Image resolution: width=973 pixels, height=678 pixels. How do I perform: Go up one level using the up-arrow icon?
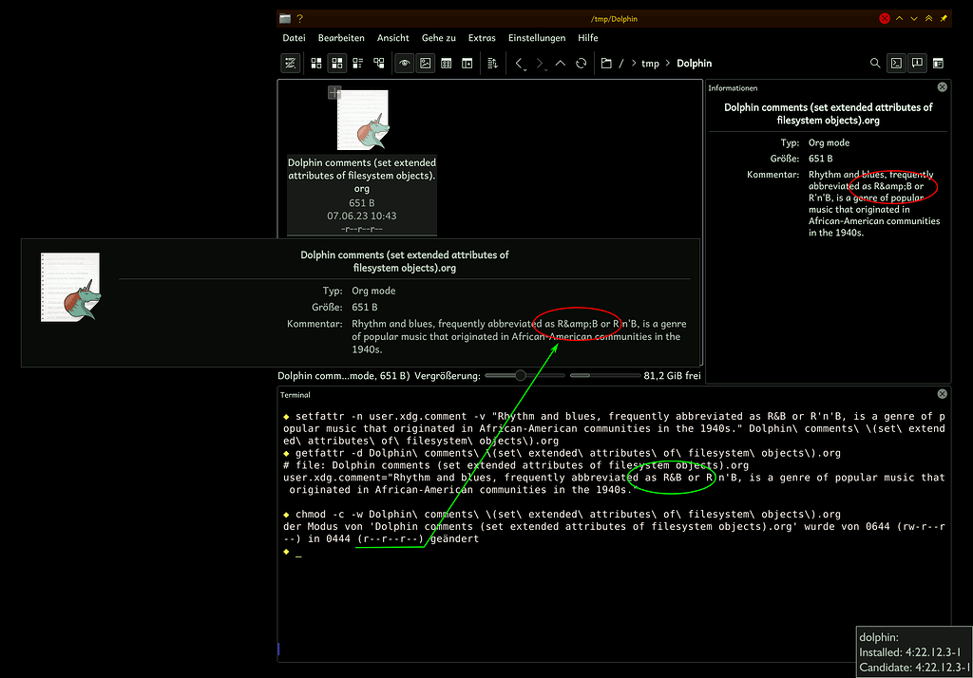(561, 63)
